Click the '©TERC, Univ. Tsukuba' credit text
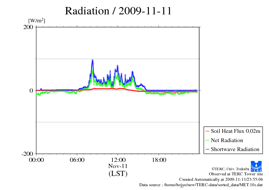The image size is (269, 190). pyautogui.click(x=230, y=169)
